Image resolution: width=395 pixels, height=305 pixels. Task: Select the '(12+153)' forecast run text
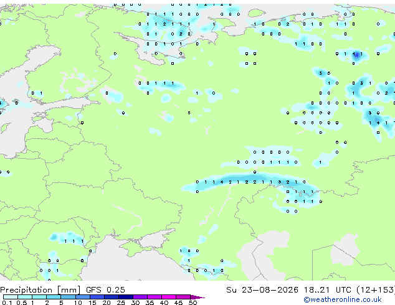pyautogui.click(x=376, y=290)
